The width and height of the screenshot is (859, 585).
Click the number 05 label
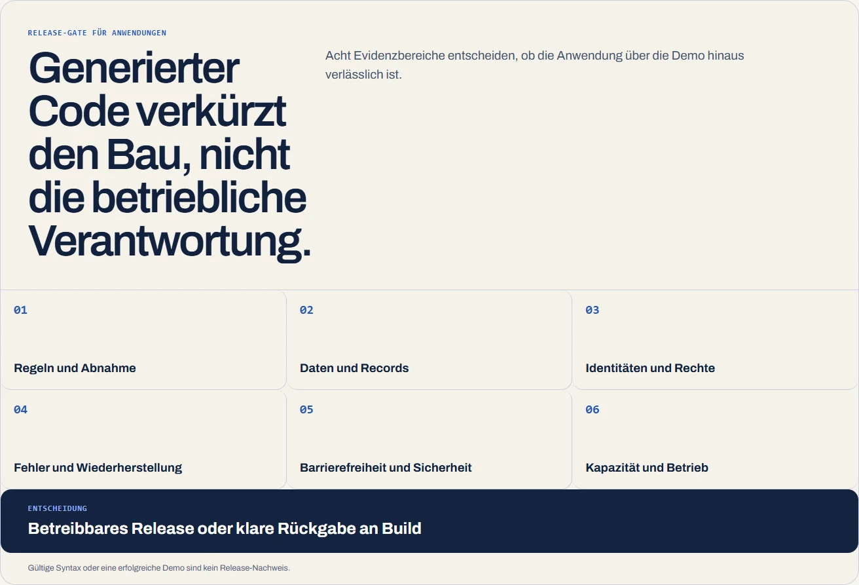click(x=306, y=409)
